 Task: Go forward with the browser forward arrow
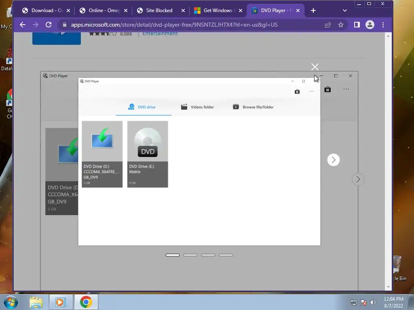point(36,25)
